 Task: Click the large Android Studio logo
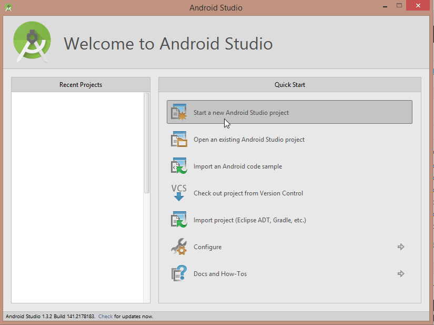(x=32, y=42)
